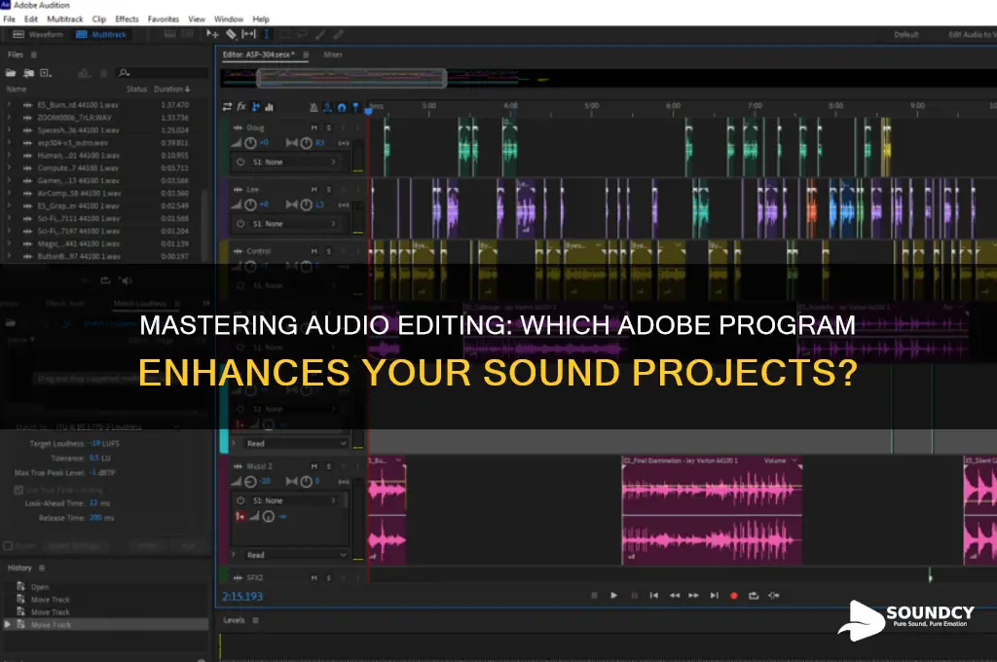Solo the SFX2 track
The image size is (997, 662).
[329, 578]
